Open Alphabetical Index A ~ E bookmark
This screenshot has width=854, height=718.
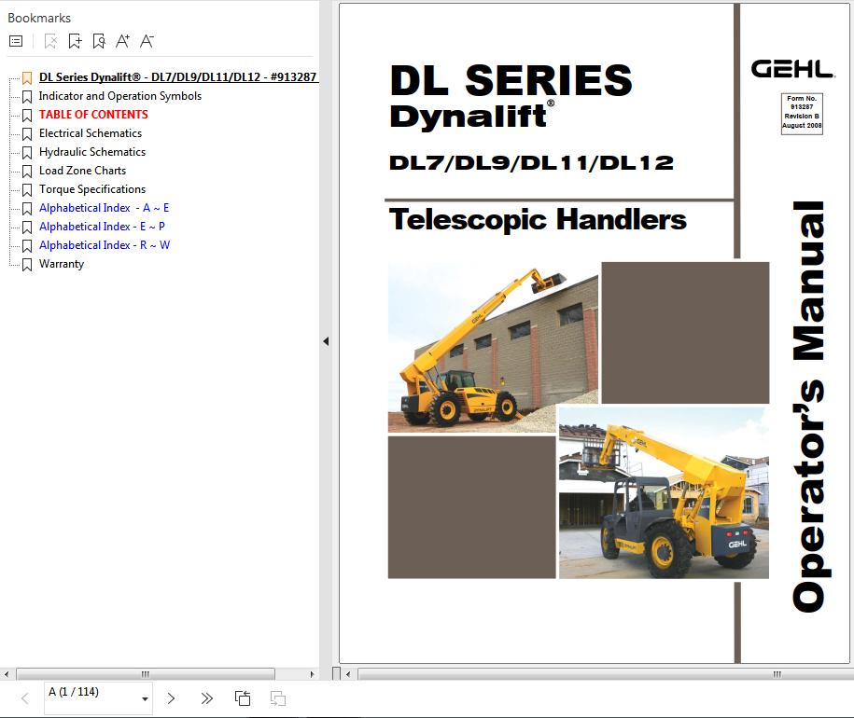tap(104, 208)
